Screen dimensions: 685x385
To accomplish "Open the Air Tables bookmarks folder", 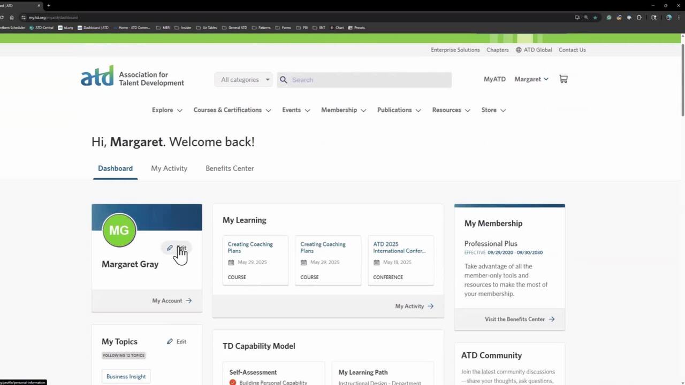I will [207, 27].
